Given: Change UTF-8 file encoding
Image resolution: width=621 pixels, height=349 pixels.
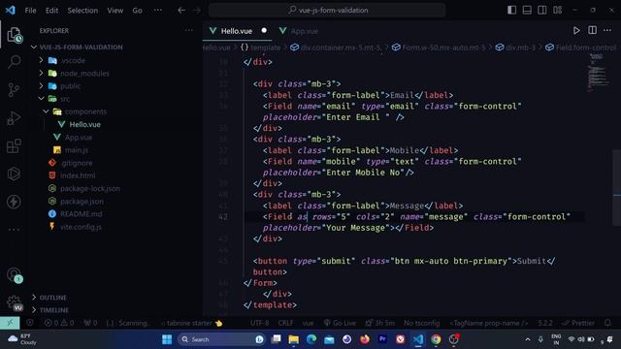Looking at the screenshot, I should 259,323.
